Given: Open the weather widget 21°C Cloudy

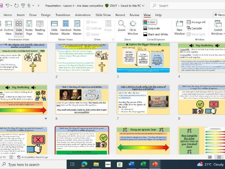Looking at the screenshot, I should tap(210, 164).
